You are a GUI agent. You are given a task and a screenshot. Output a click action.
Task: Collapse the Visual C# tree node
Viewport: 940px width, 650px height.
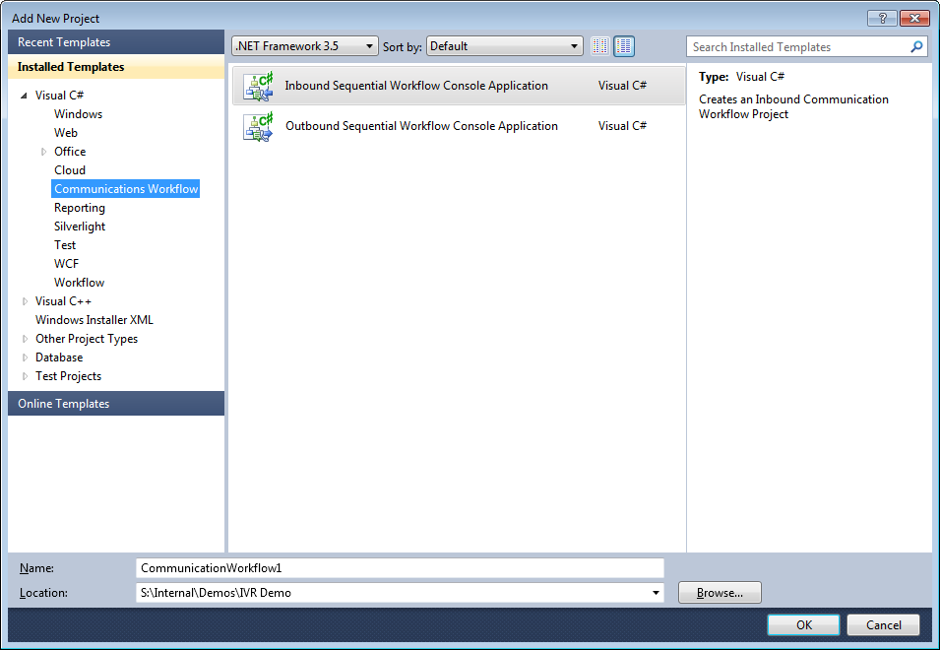[x=24, y=95]
